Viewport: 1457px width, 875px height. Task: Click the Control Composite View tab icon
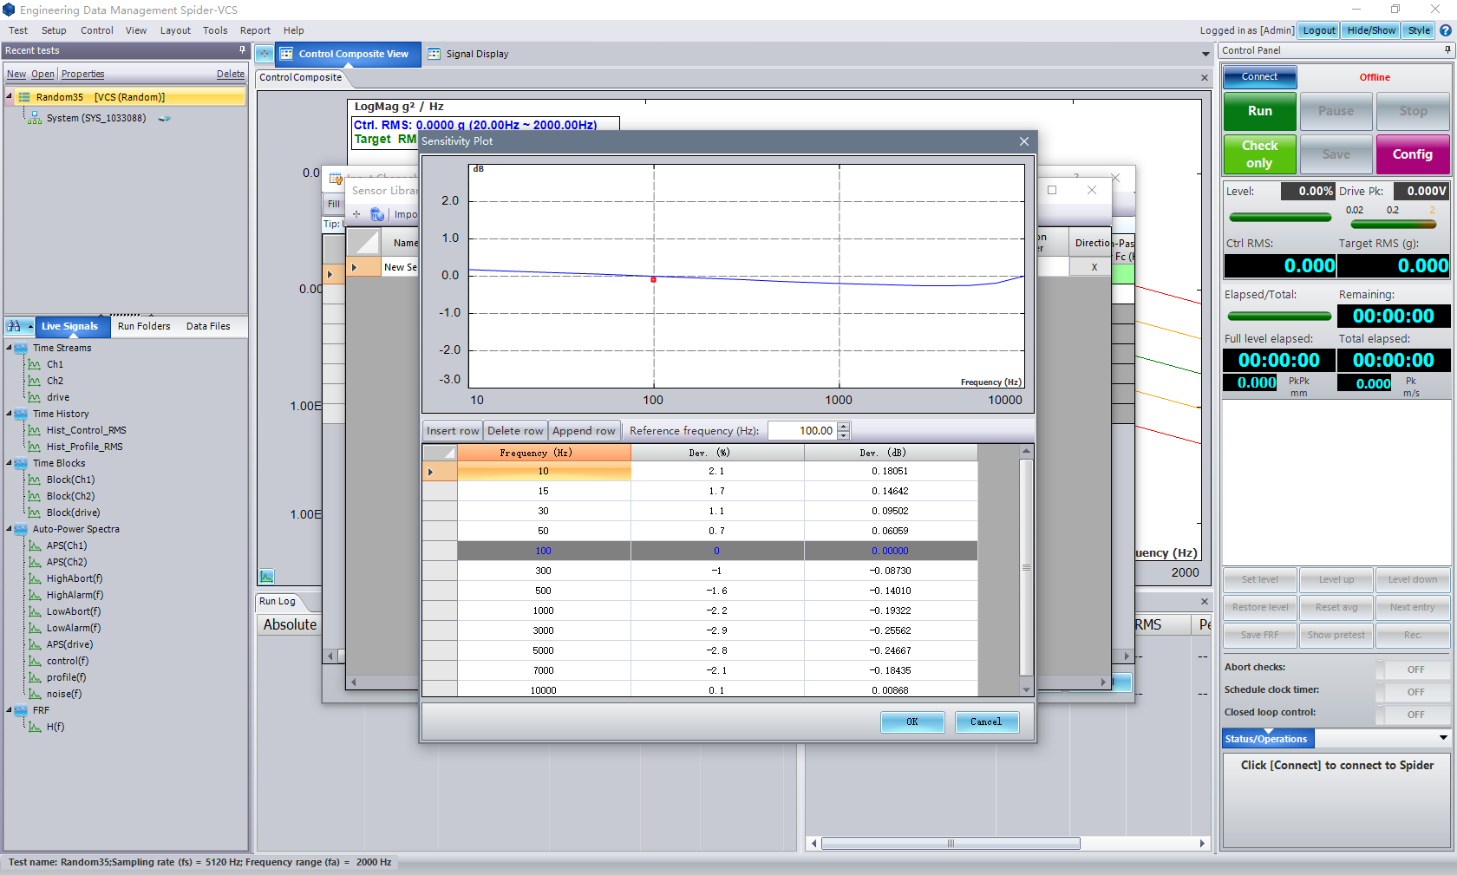(x=286, y=54)
